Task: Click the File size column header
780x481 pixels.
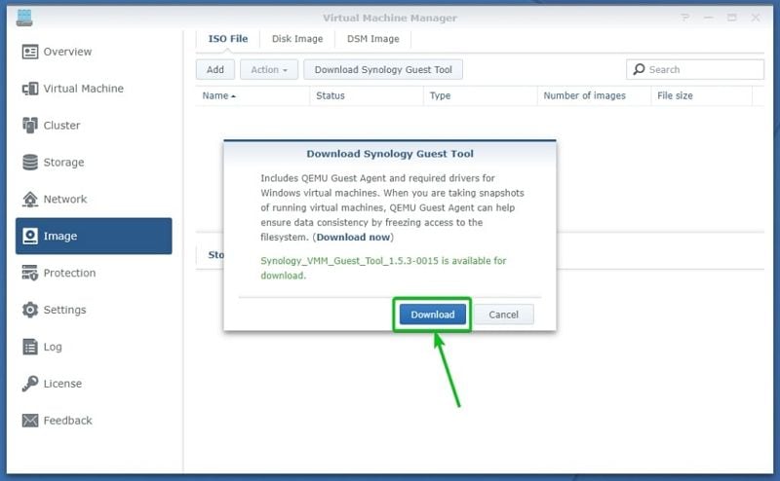Action: pos(702,95)
